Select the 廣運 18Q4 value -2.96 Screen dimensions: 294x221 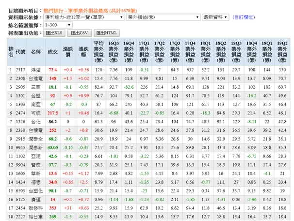251,200
